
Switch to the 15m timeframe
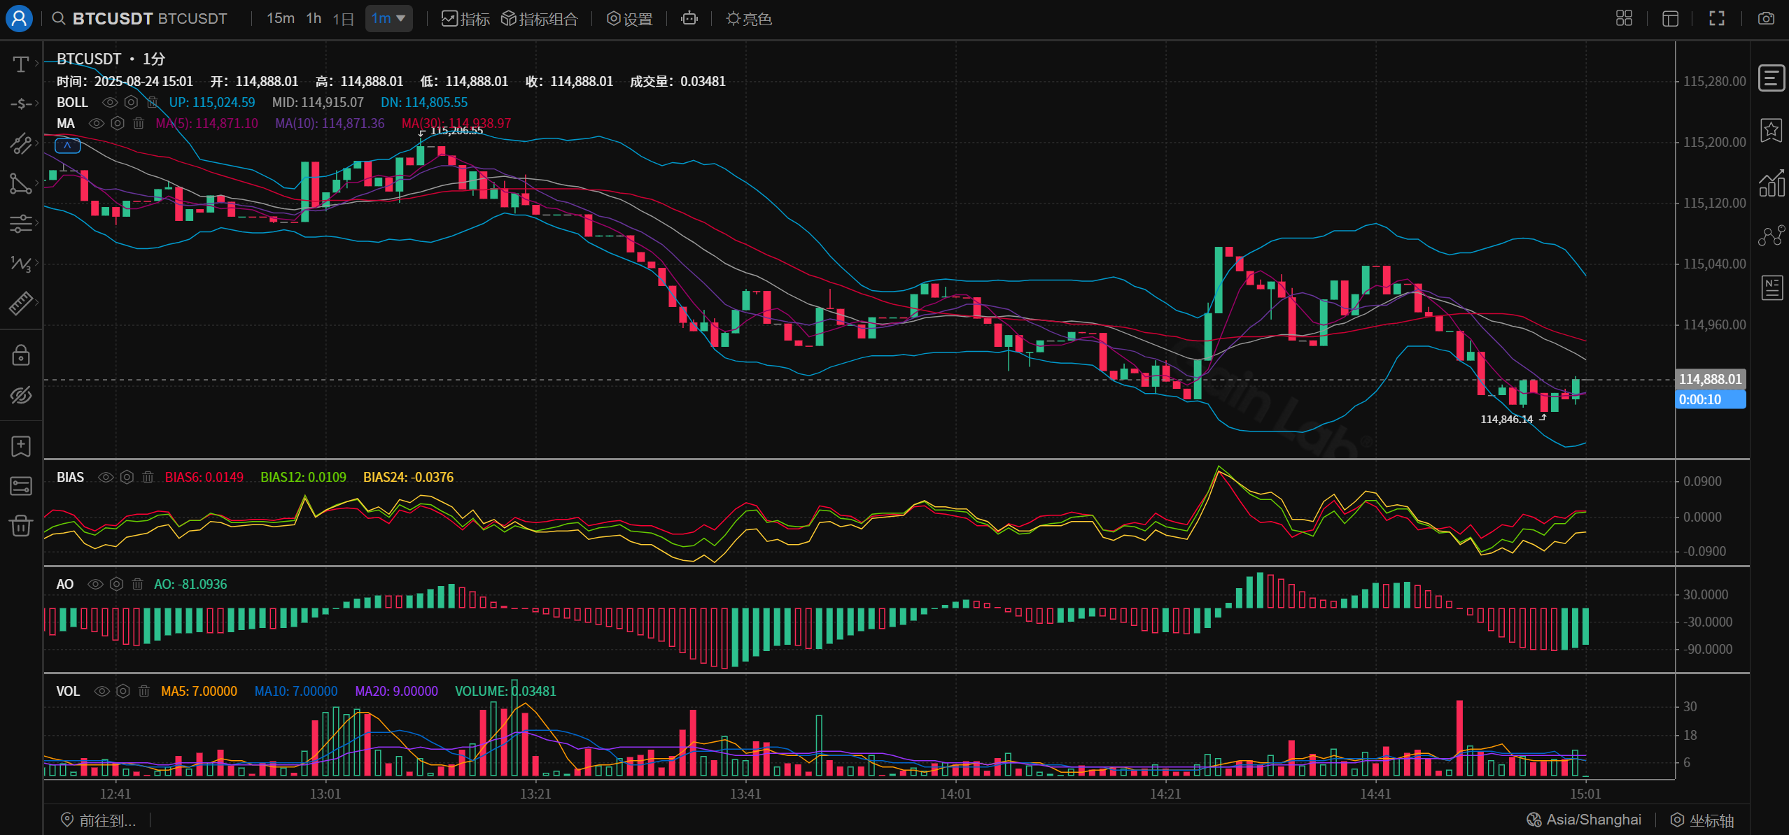click(x=280, y=19)
